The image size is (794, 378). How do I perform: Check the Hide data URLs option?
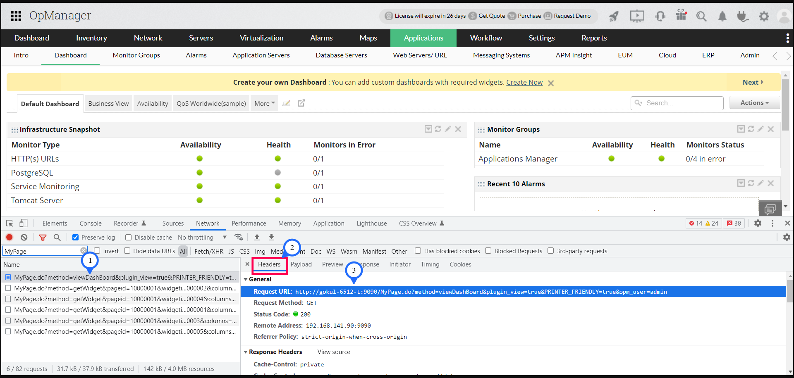point(127,251)
